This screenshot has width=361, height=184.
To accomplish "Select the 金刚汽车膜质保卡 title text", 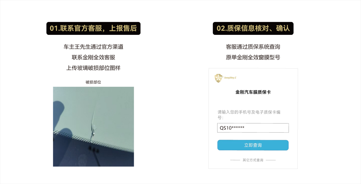I will point(253,92).
